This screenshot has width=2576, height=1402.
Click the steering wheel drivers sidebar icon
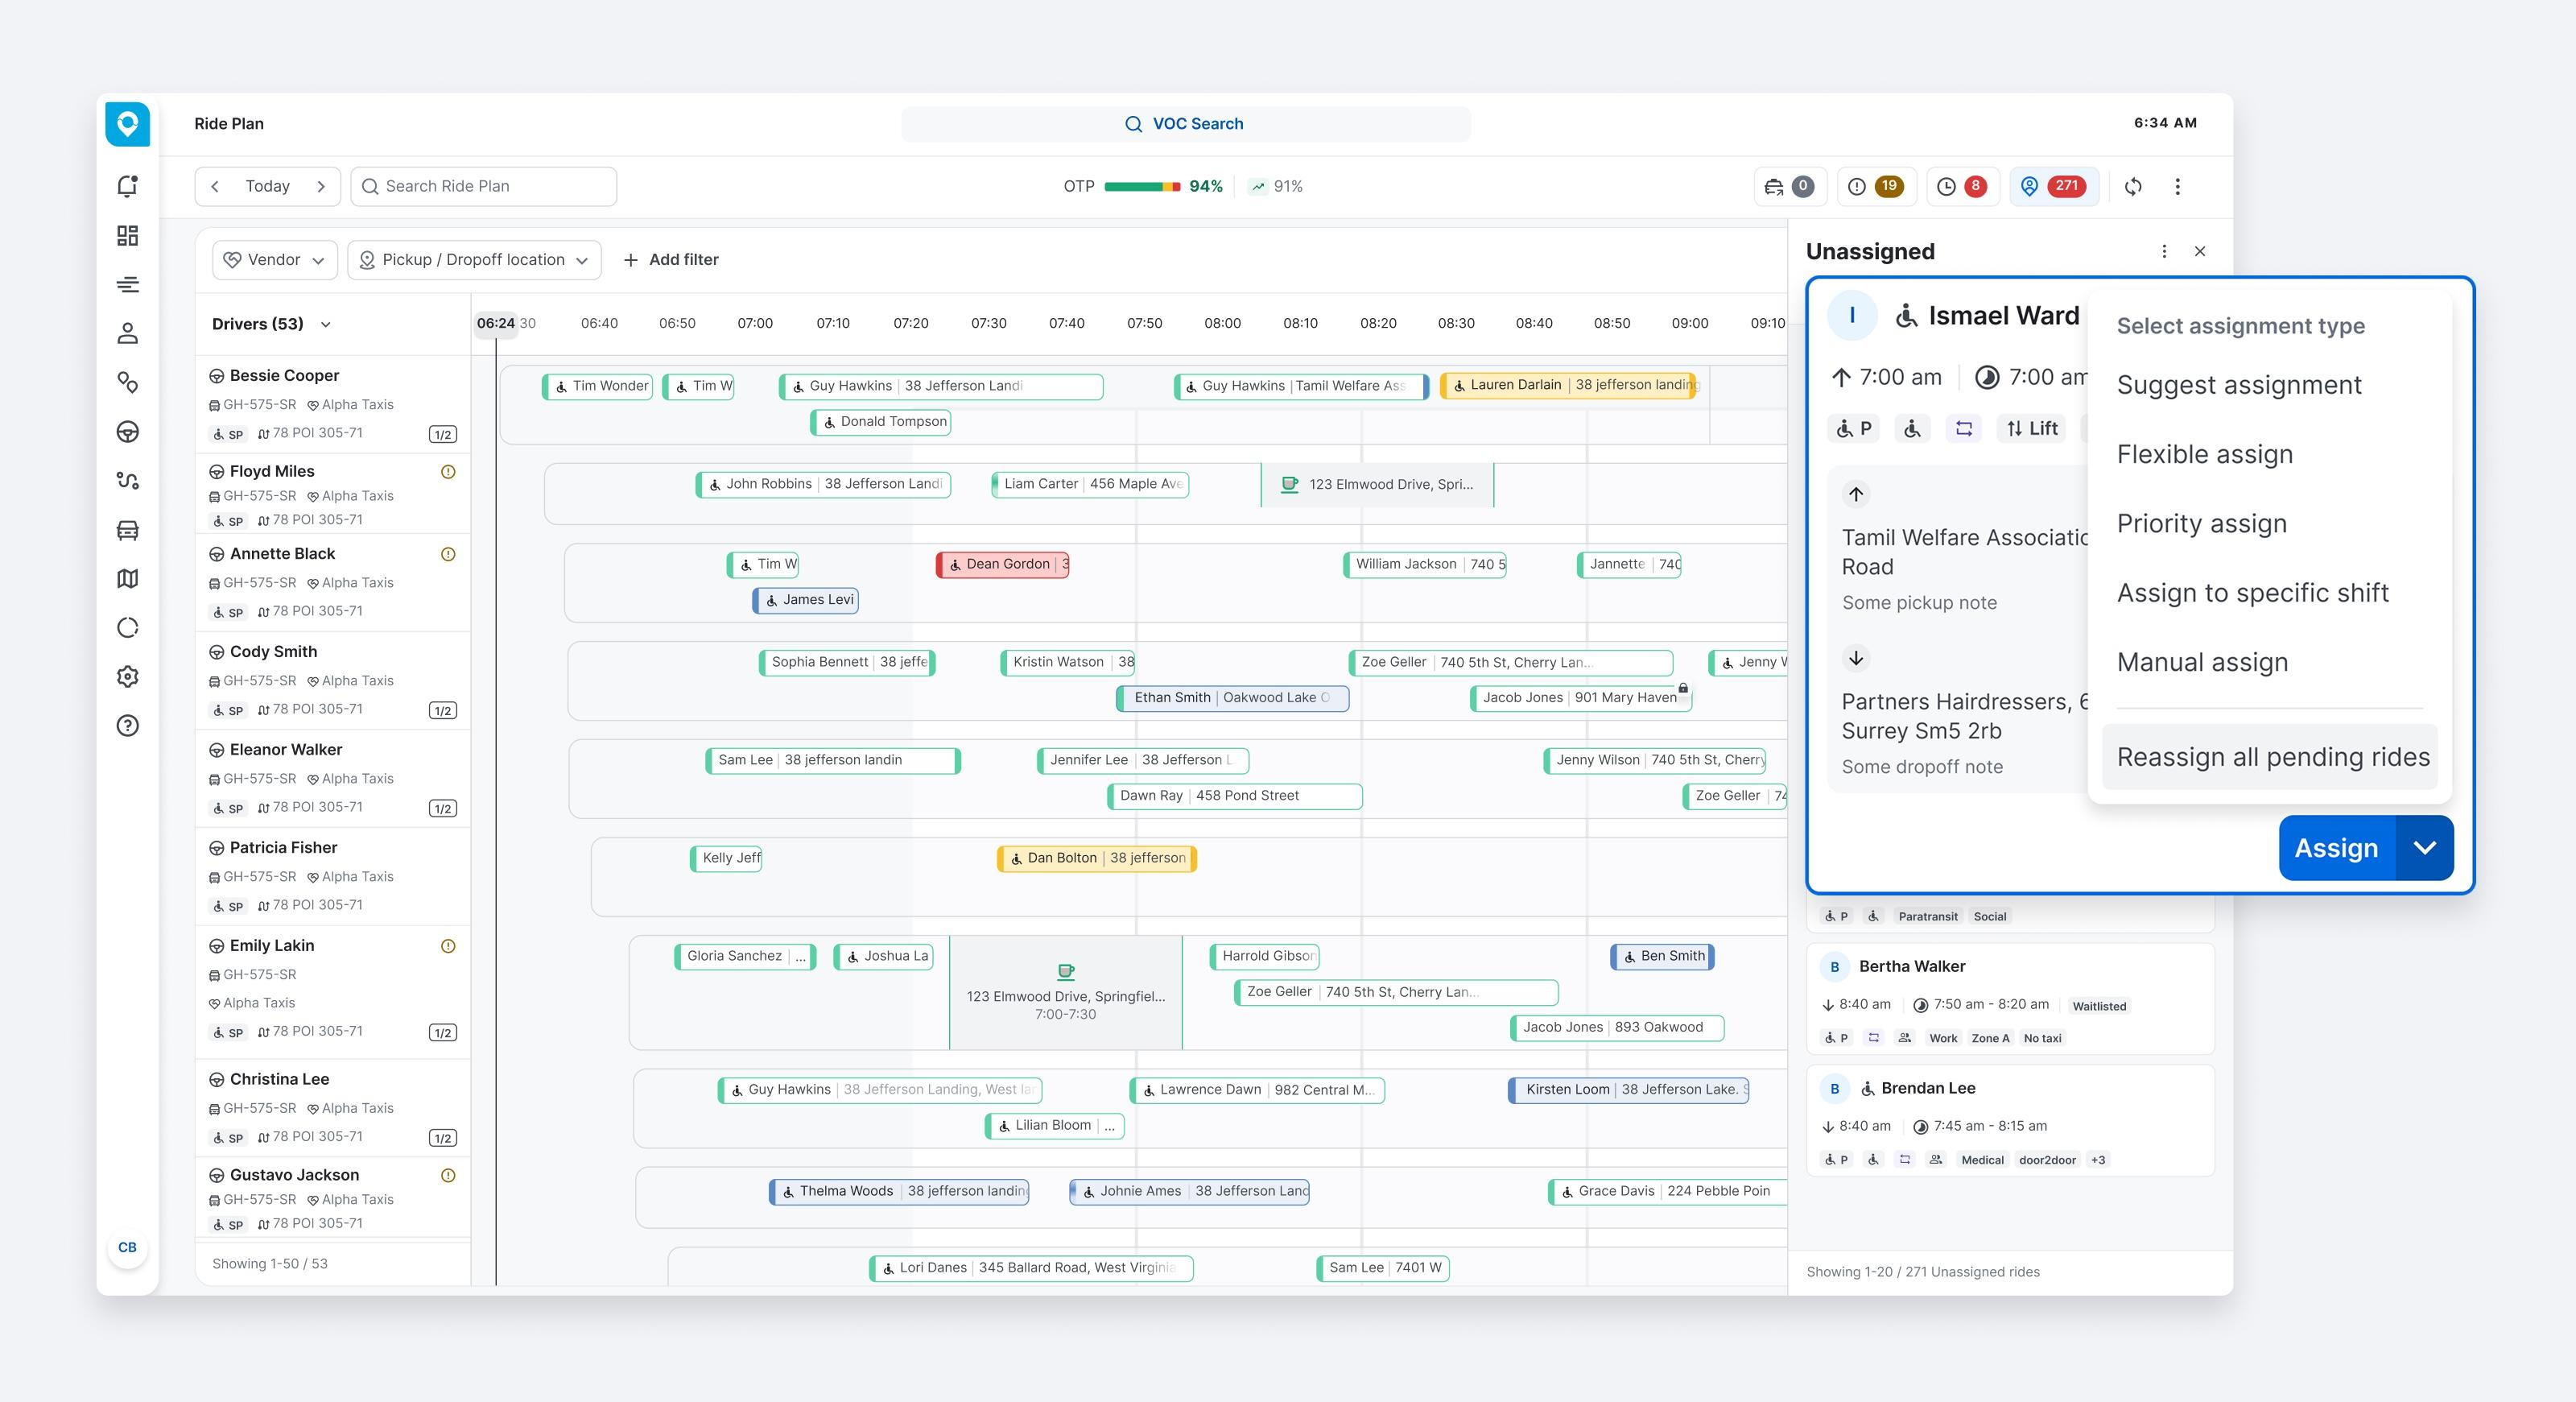127,431
